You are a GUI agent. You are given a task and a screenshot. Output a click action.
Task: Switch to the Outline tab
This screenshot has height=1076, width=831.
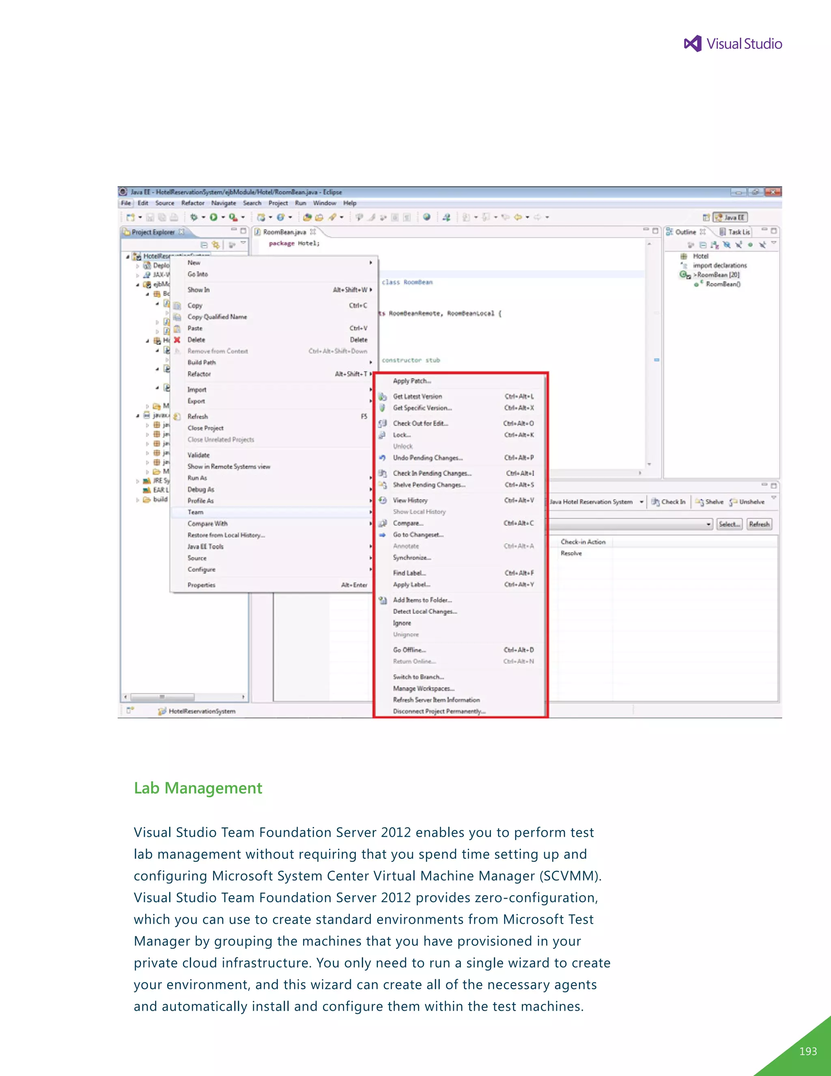(x=685, y=232)
